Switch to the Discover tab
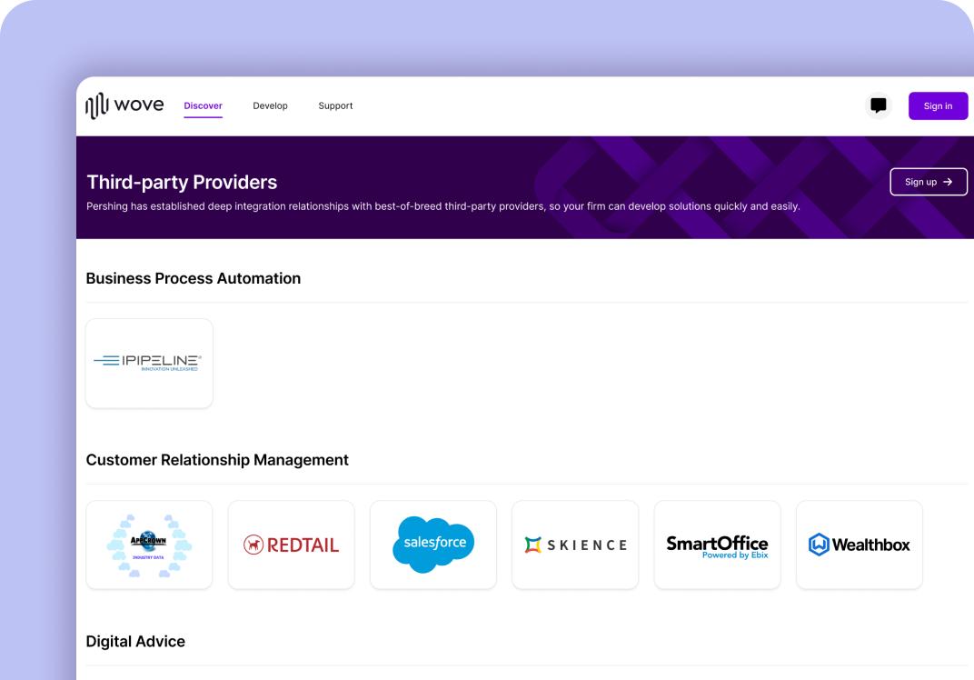The width and height of the screenshot is (974, 680). tap(203, 105)
